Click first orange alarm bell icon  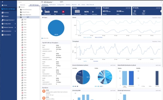pos(44,91)
